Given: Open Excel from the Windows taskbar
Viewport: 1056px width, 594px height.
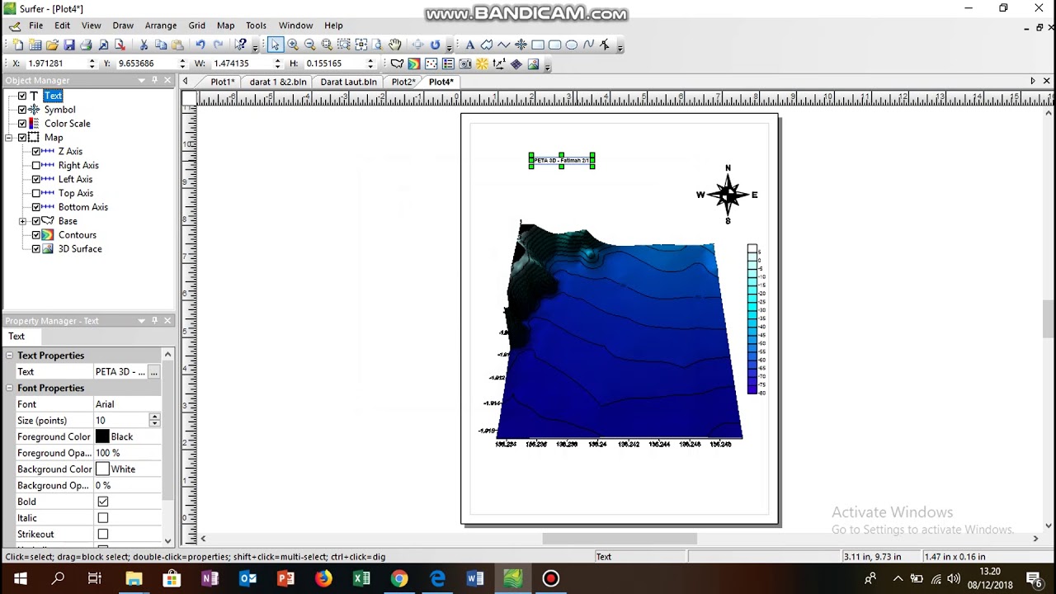Looking at the screenshot, I should [361, 579].
